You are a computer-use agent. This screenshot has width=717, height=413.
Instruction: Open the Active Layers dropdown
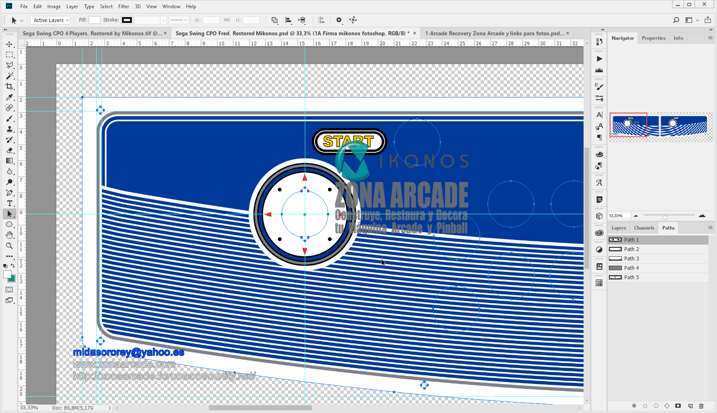(x=50, y=20)
